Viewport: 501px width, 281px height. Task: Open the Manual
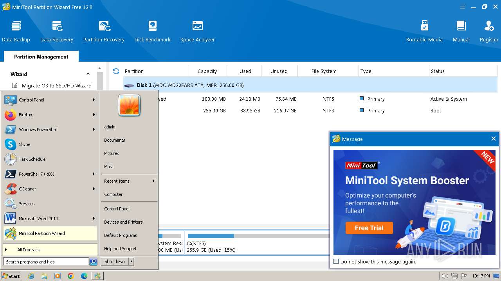461,31
